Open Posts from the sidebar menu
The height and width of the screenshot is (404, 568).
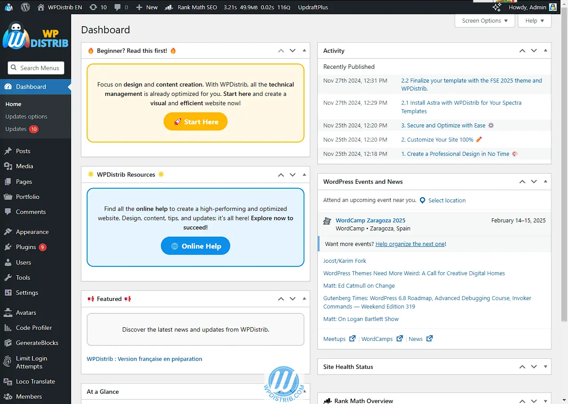point(23,151)
